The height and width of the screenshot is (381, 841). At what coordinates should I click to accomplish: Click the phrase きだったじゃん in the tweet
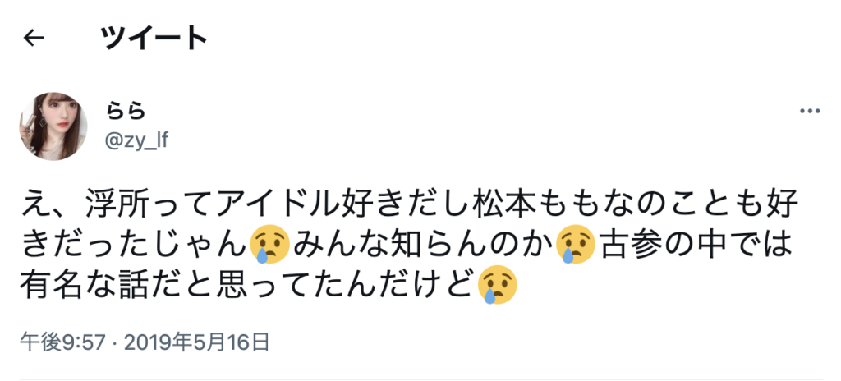(136, 244)
